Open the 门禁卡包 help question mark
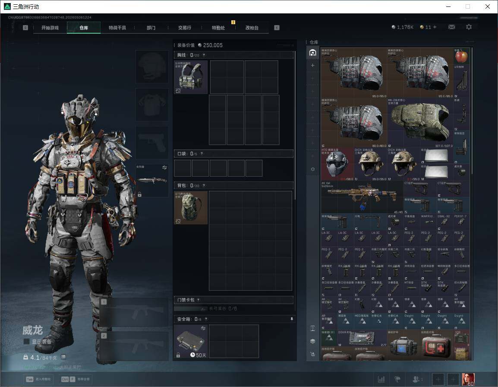The height and width of the screenshot is (387, 498). tap(198, 300)
